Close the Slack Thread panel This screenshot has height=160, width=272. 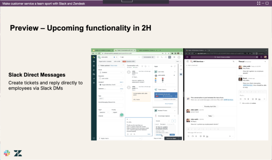pos(265,62)
